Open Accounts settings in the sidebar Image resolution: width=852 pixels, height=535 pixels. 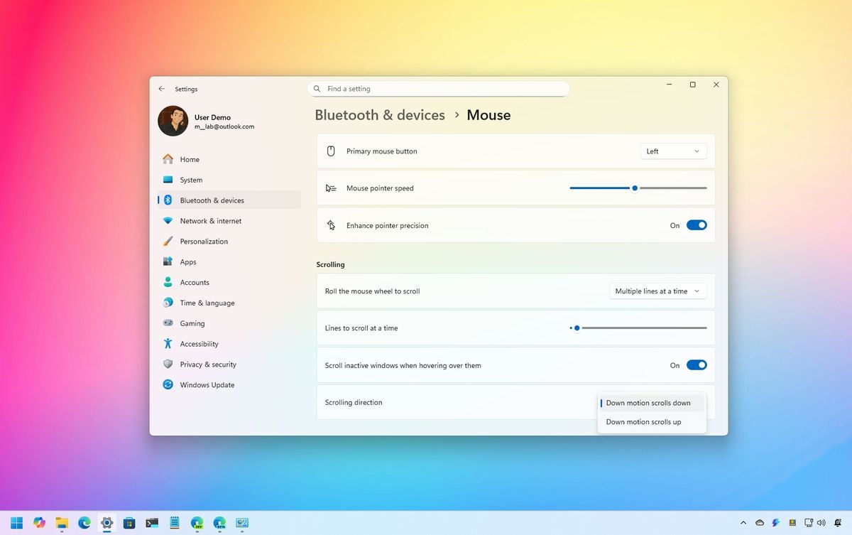point(195,282)
